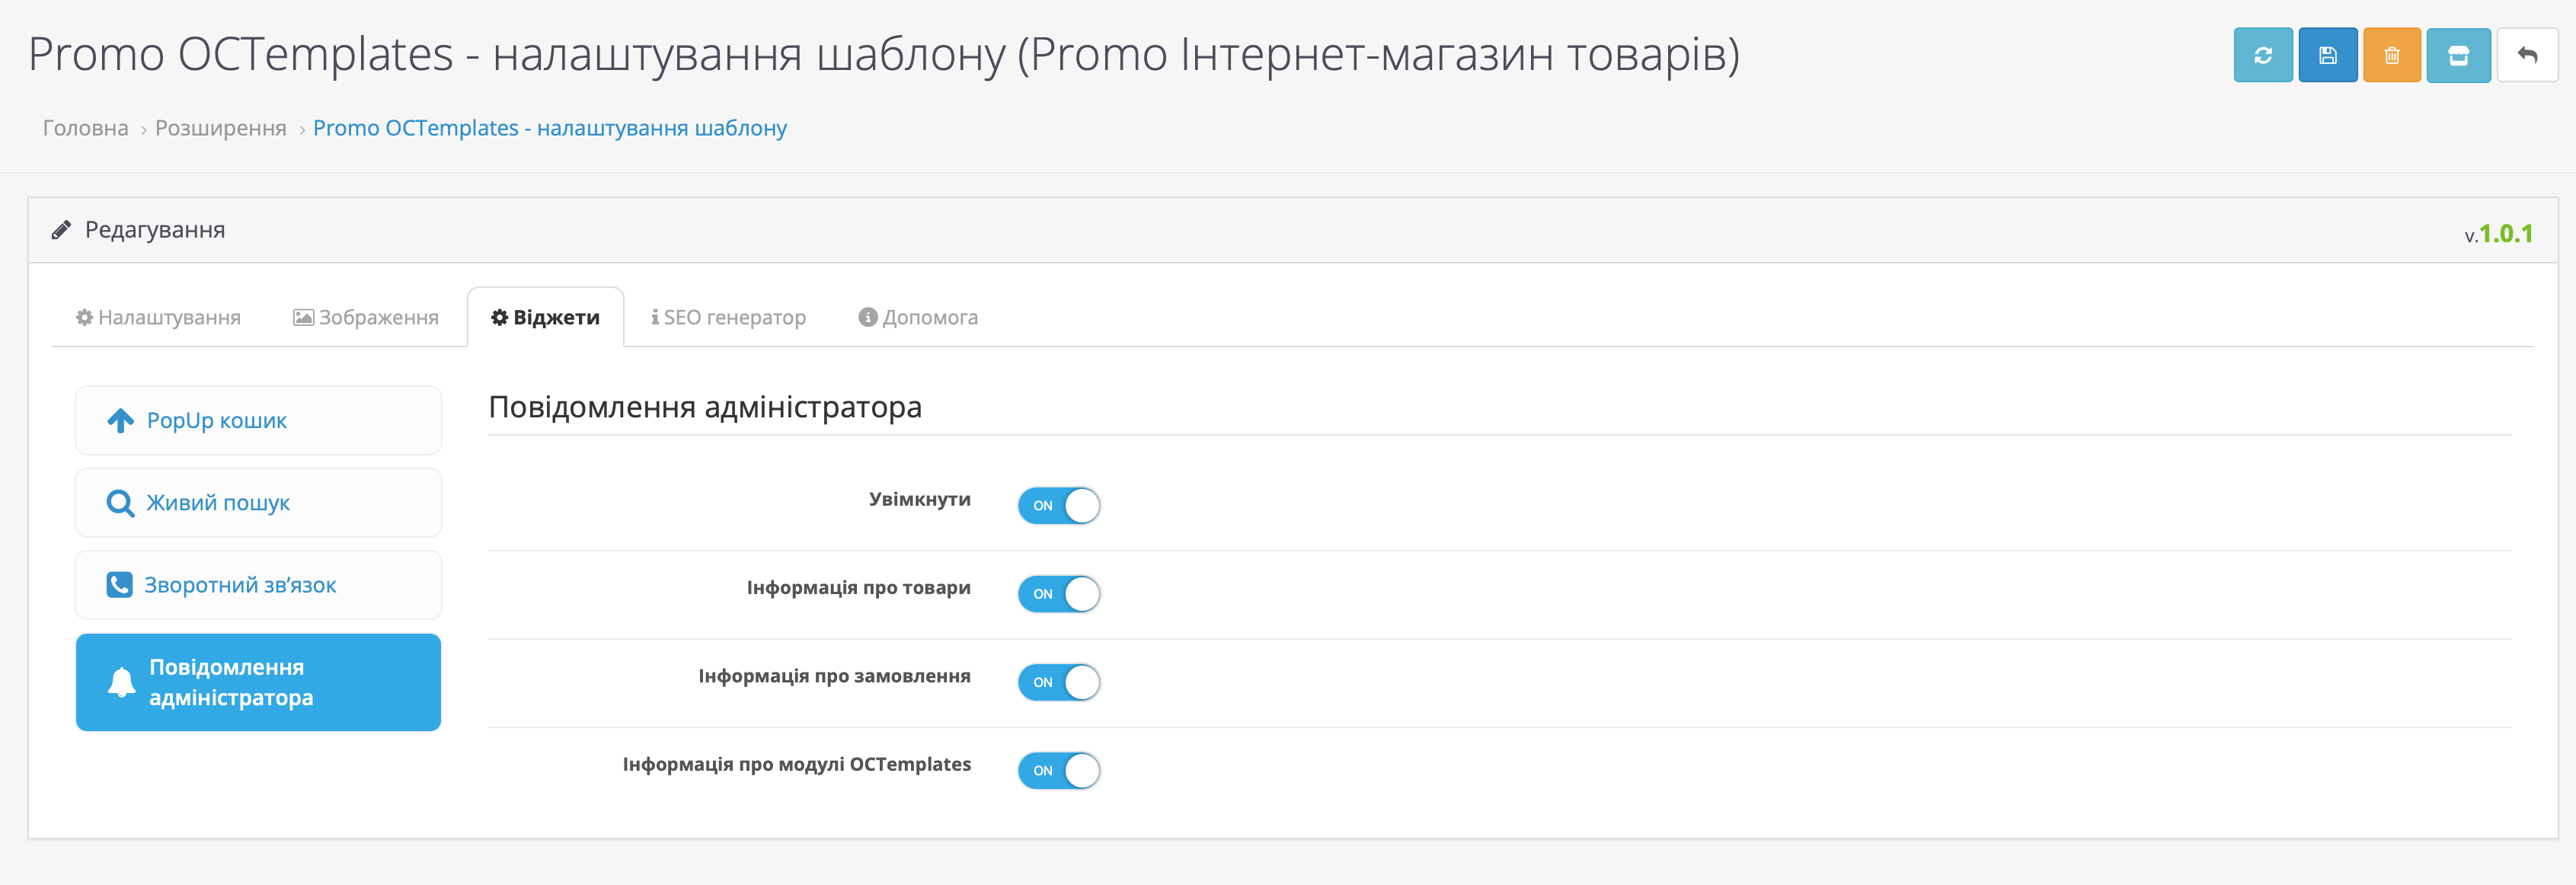
Task: Switch to the Зображення tab
Action: [x=366, y=318]
